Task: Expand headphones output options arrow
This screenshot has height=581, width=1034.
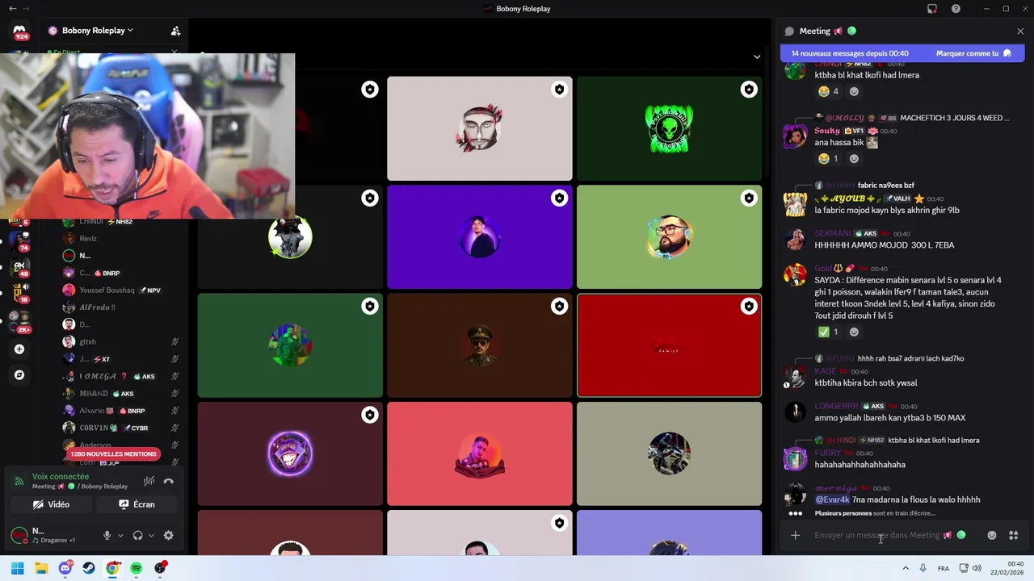Action: (151, 535)
